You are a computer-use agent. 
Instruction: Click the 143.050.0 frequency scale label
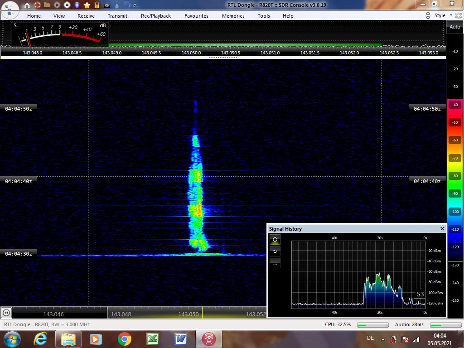tap(191, 53)
